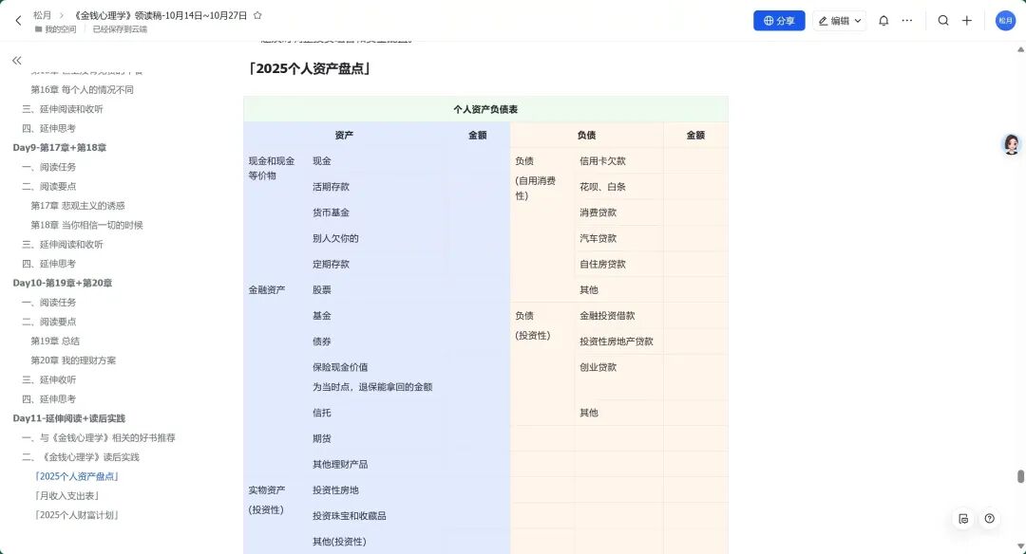Open the notifications bell
Viewport: 1026px width, 554px height.
pos(883,21)
